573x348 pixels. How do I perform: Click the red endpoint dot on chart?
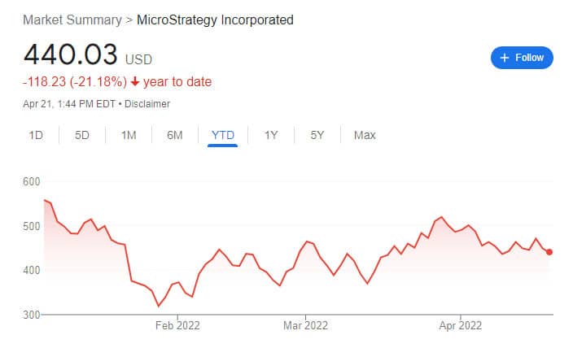(549, 252)
